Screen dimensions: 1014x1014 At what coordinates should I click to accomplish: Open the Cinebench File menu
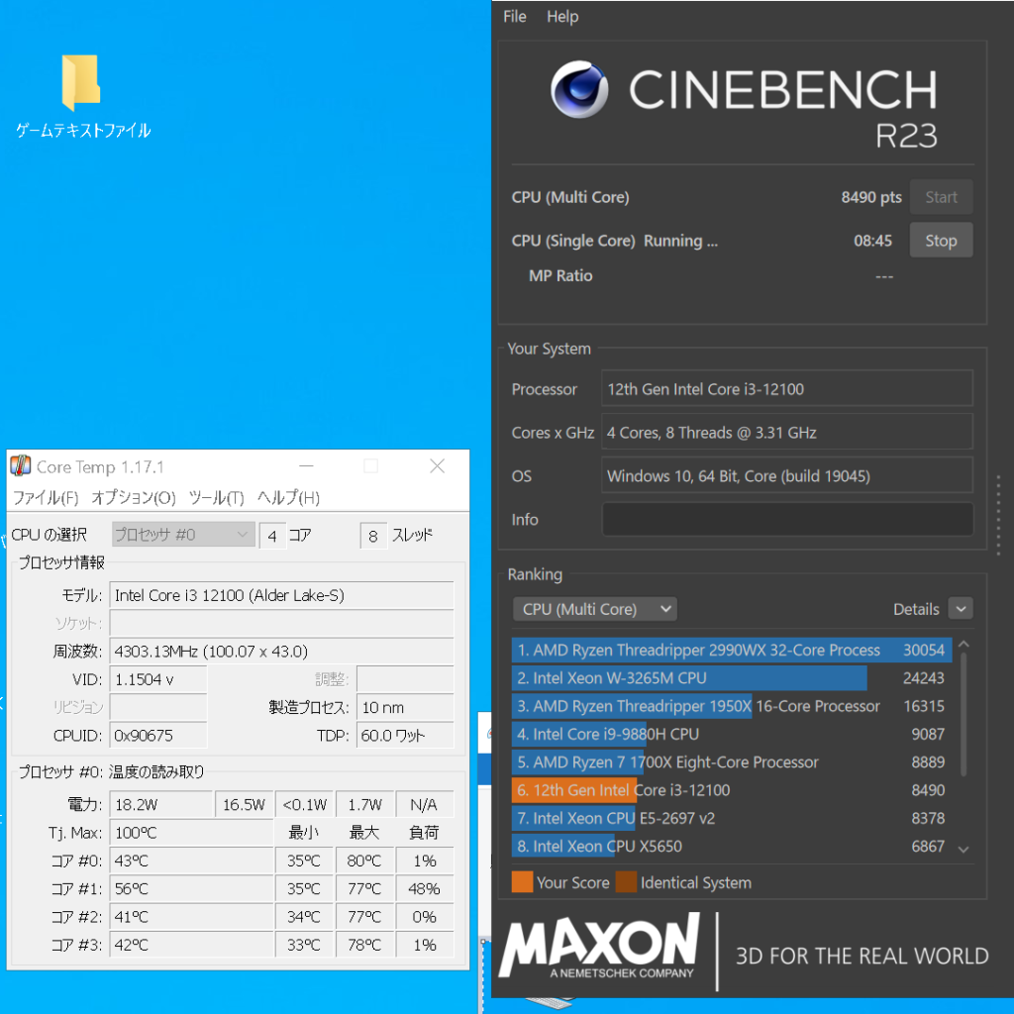(514, 17)
